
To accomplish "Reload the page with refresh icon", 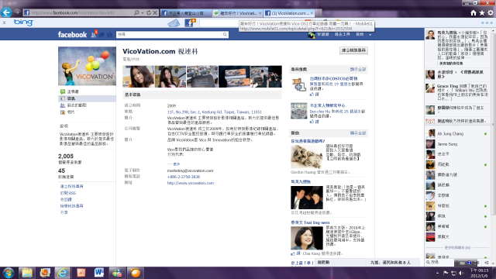I will pyautogui.click(x=148, y=12).
